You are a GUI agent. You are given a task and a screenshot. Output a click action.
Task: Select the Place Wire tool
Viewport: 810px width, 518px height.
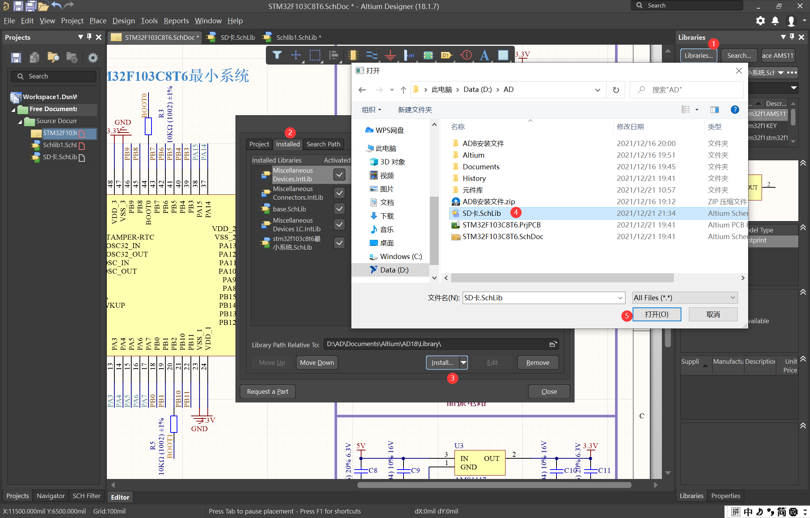(372, 55)
